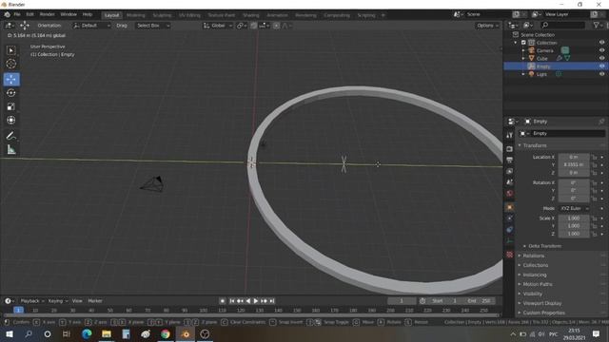
Task: Open the XYZ Euler rotation mode dropdown
Action: tap(574, 209)
